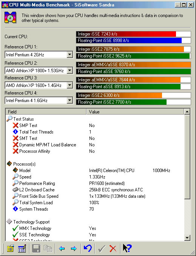Click the colorful M multimedia benchmark icon
Image resolution: width=196 pixels, height=256 pixels.
tap(10, 17)
